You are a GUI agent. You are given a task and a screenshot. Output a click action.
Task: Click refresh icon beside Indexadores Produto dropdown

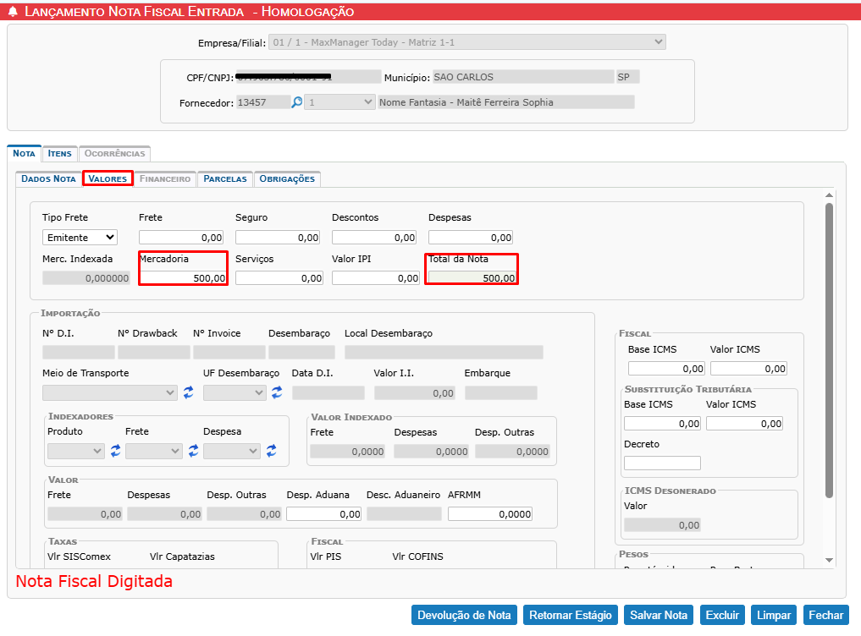(115, 451)
